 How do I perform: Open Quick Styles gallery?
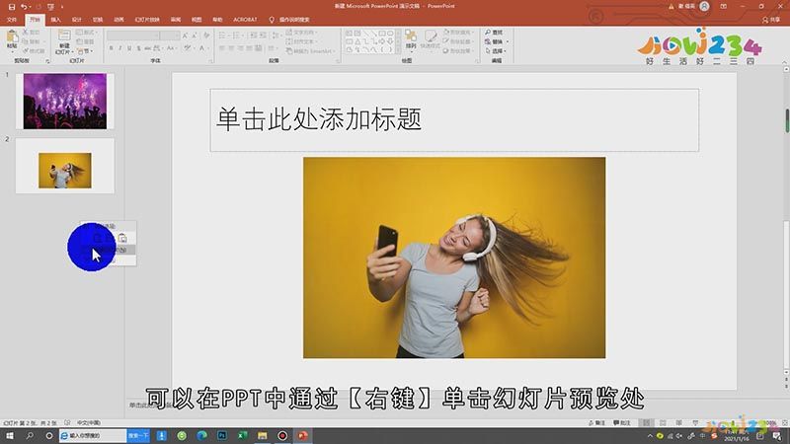[430, 39]
